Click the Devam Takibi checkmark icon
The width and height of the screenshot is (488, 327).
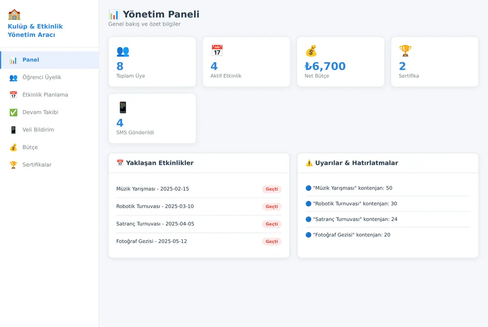(x=13, y=112)
